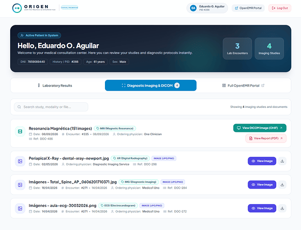301x230 pixels.
Task: Click the scan-frame icon on Diagnostic Imaging tab
Action: 124,85
